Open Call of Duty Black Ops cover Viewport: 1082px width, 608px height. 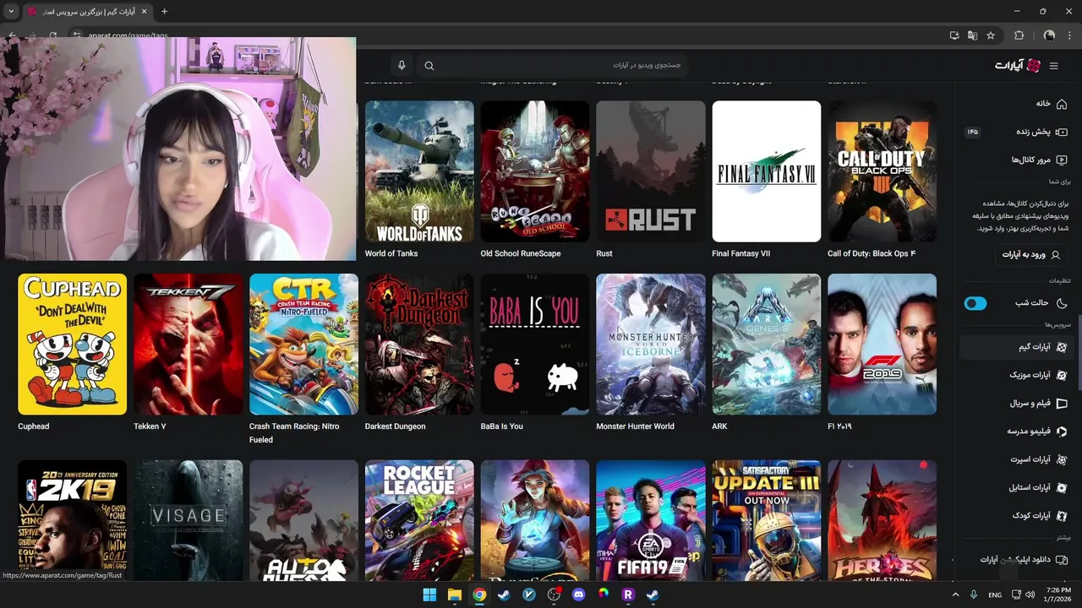pos(883,171)
